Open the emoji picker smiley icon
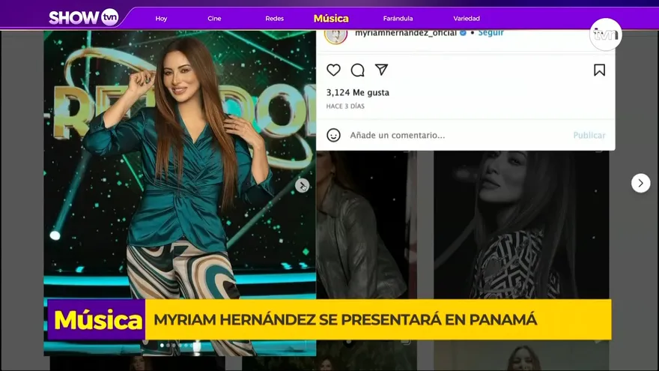The image size is (659, 371). click(334, 135)
